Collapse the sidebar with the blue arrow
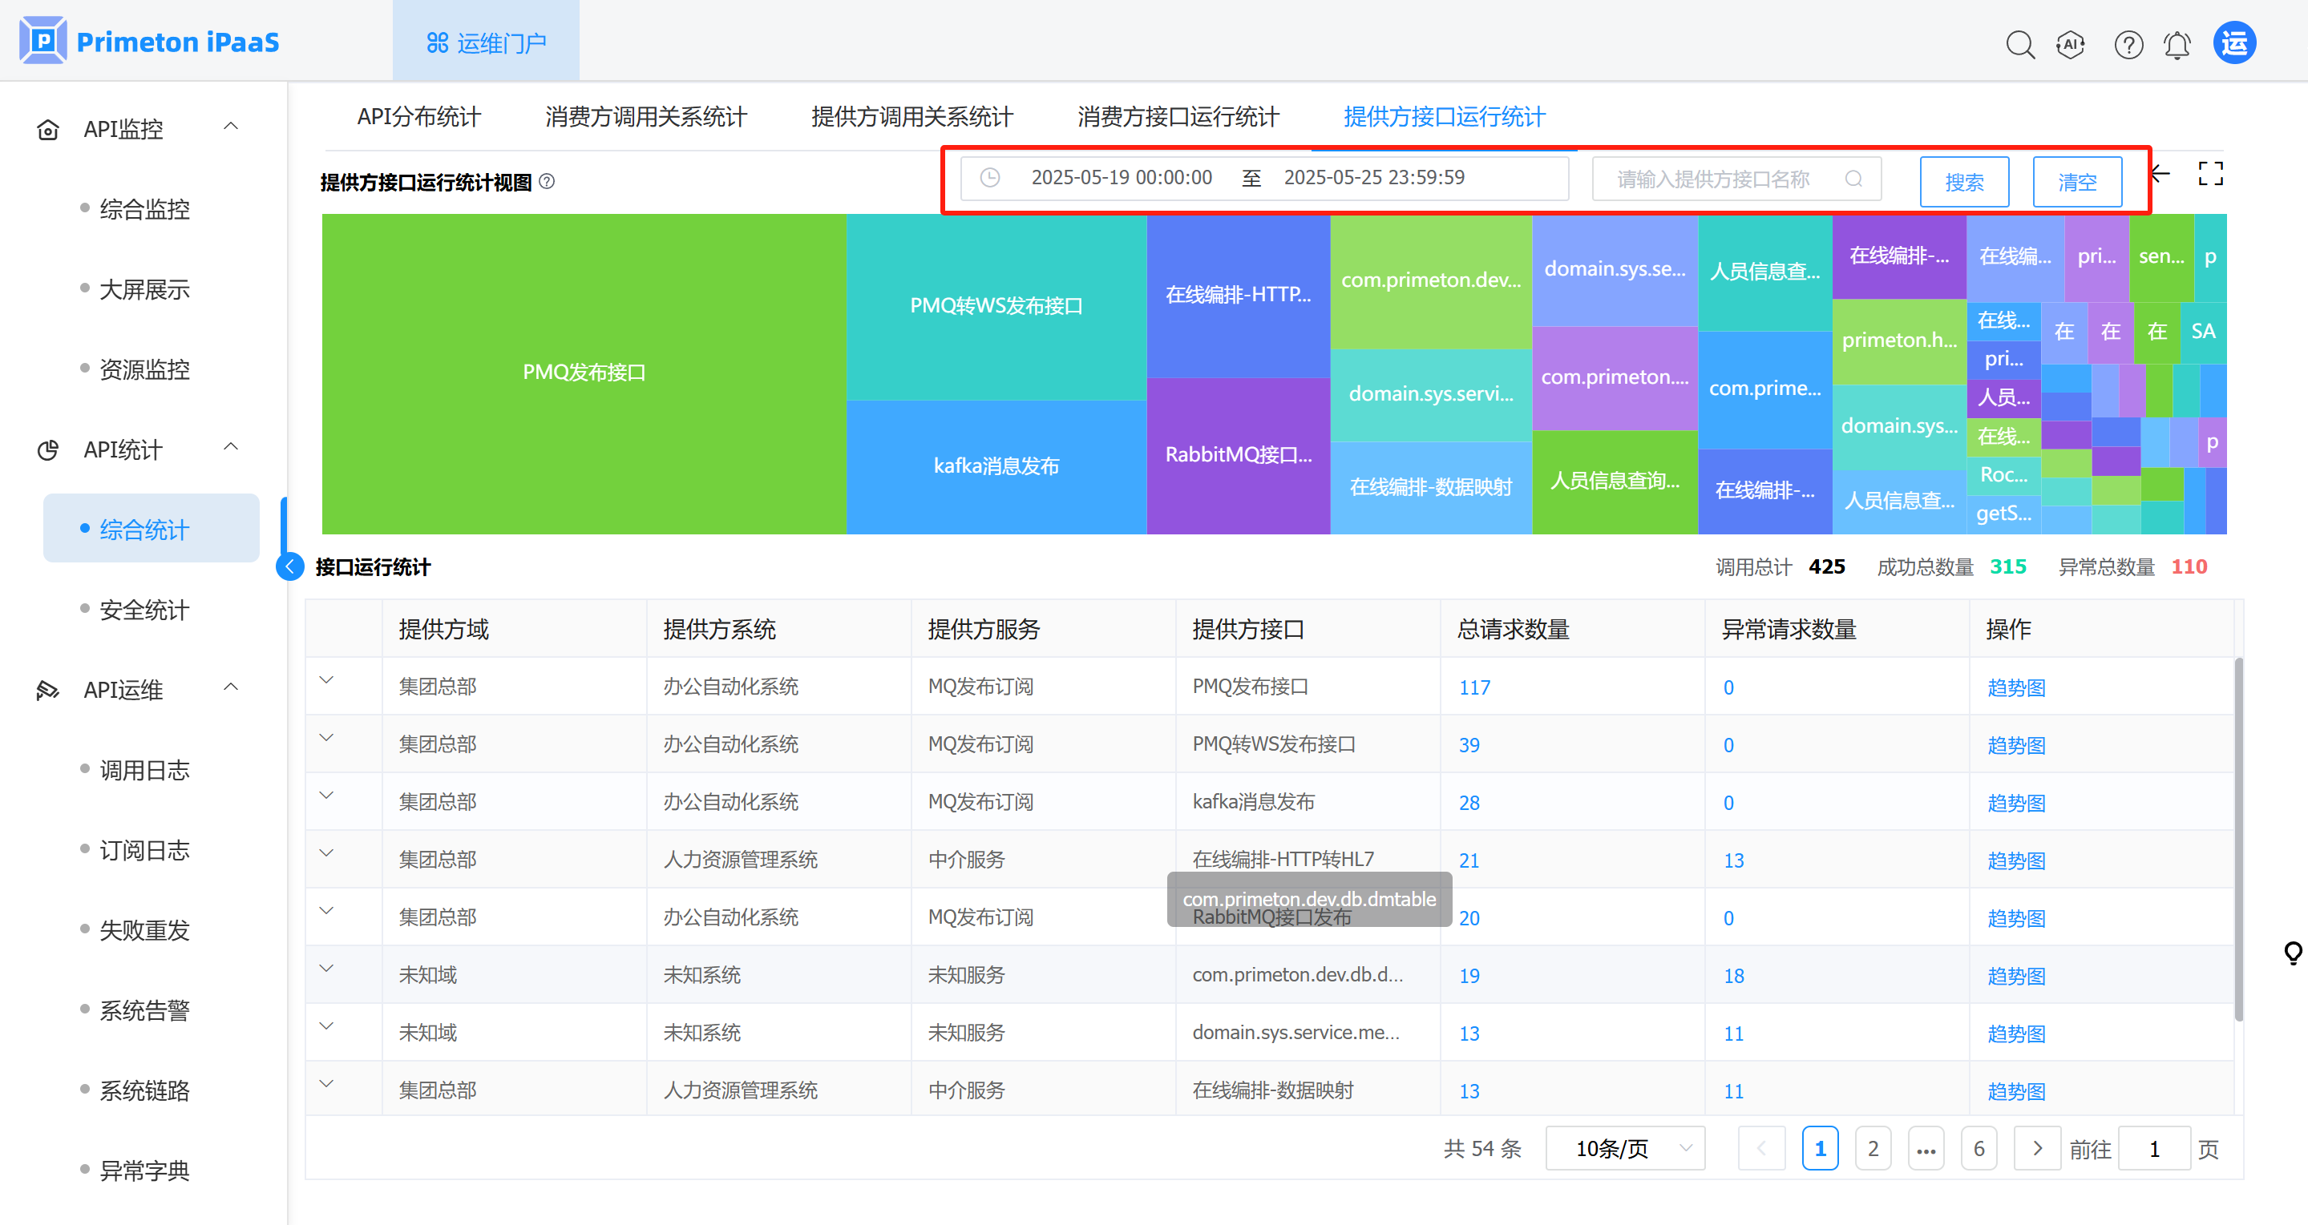Viewport: 2308px width, 1225px height. pos(290,566)
